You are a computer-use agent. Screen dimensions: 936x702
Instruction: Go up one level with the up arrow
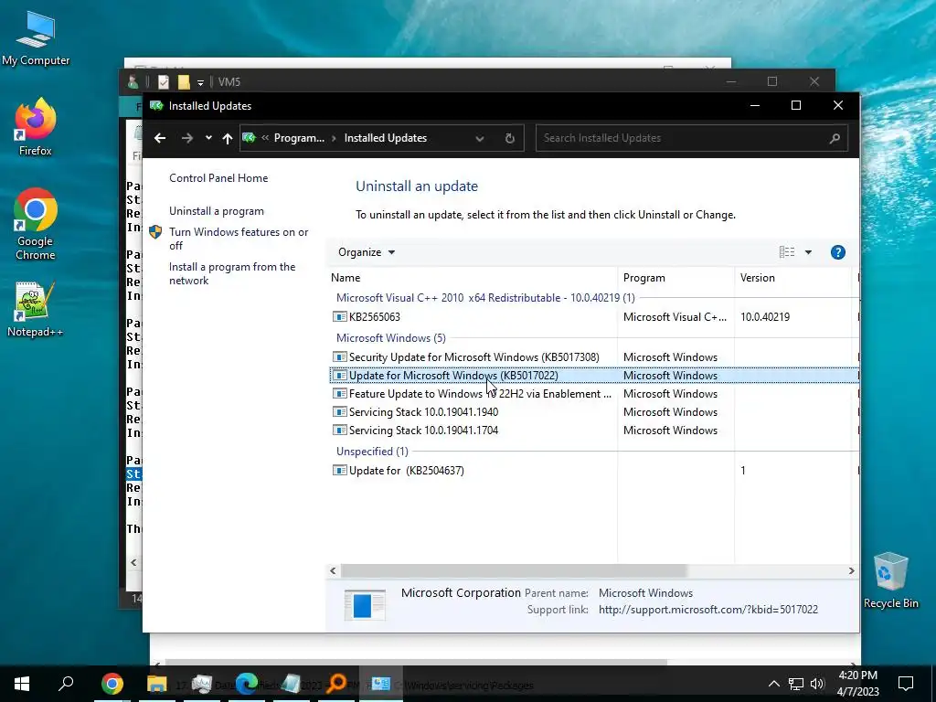[227, 138]
